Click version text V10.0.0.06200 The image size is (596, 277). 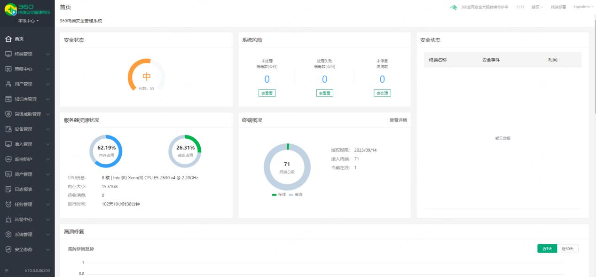[x=37, y=271]
